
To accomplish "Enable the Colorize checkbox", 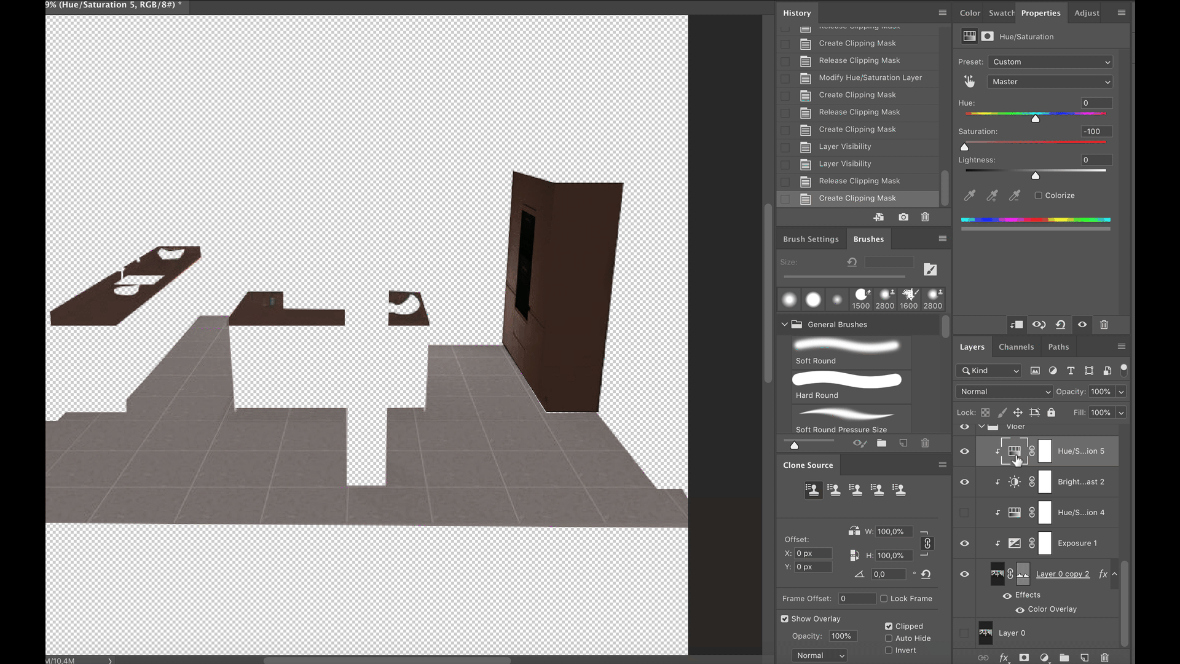I will click(x=1039, y=196).
